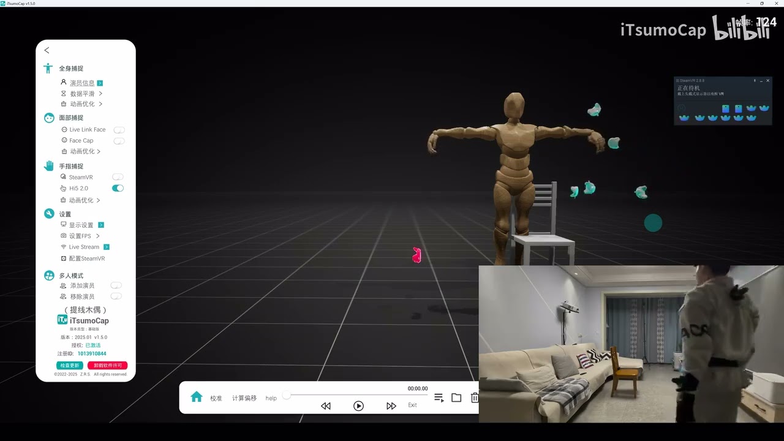The width and height of the screenshot is (784, 441).
Task: Click the 已激活 authorization status
Action: point(92,345)
